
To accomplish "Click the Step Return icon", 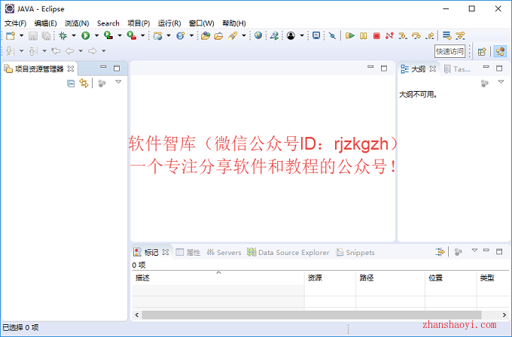I will point(430,35).
